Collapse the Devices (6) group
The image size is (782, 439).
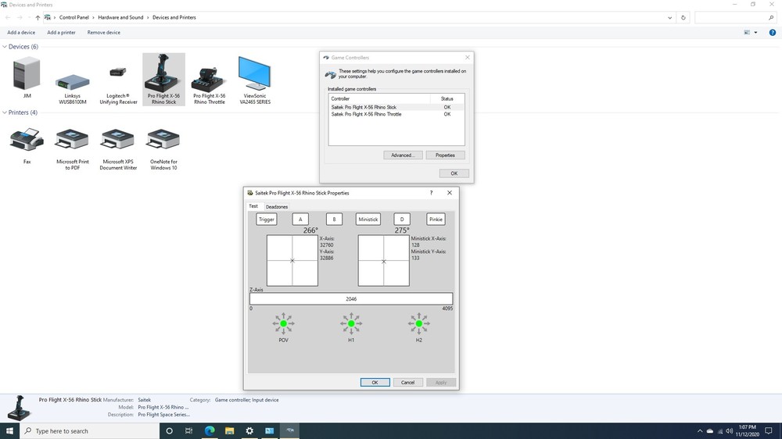(x=5, y=47)
